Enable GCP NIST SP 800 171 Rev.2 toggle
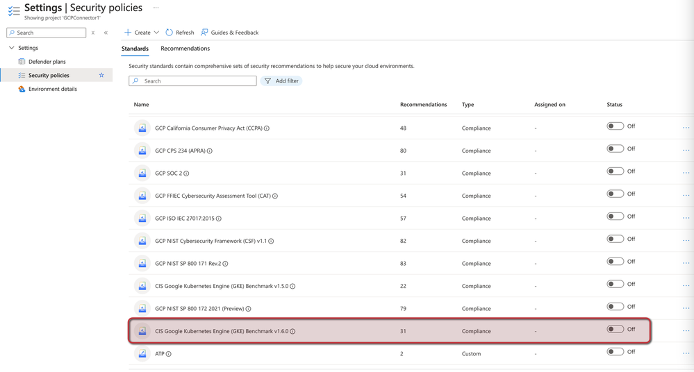Image resolution: width=694 pixels, height=372 pixels. [615, 262]
